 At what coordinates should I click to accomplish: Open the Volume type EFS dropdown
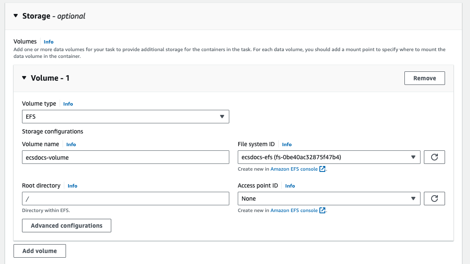[125, 117]
